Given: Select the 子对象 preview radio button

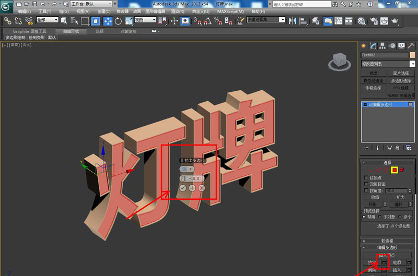Looking at the screenshot, I should click(x=380, y=217).
